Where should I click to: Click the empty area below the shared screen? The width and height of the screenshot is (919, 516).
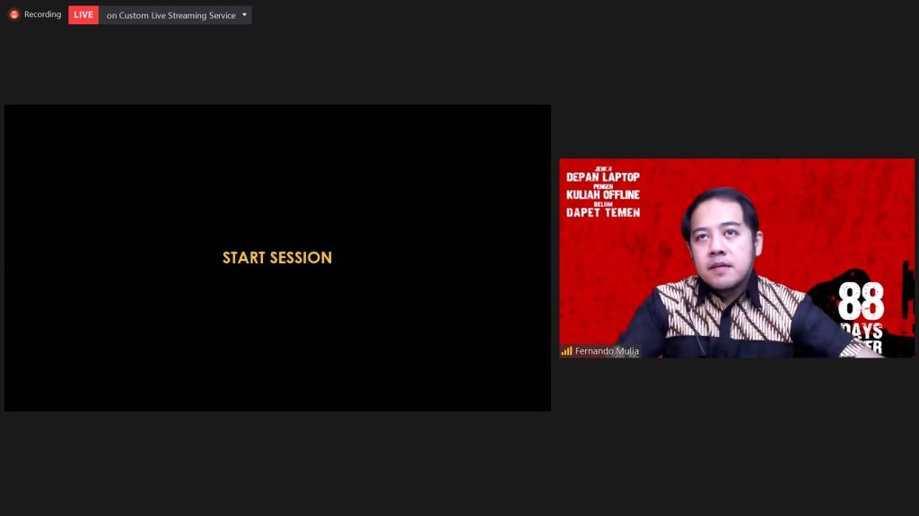pos(277,457)
